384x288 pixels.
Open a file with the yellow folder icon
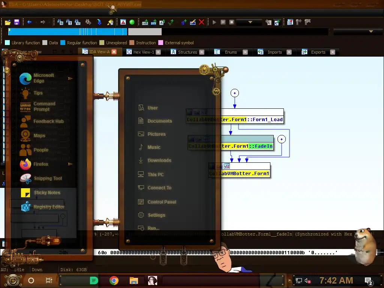(7, 22)
